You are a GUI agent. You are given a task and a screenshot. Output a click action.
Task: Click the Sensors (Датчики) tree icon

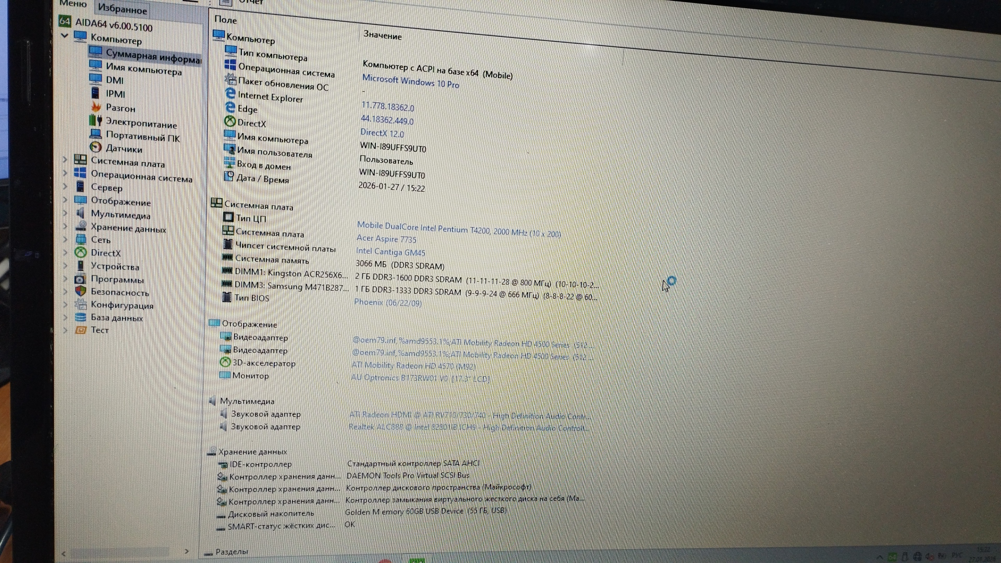[95, 148]
